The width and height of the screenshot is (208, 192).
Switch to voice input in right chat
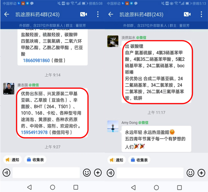(110, 173)
